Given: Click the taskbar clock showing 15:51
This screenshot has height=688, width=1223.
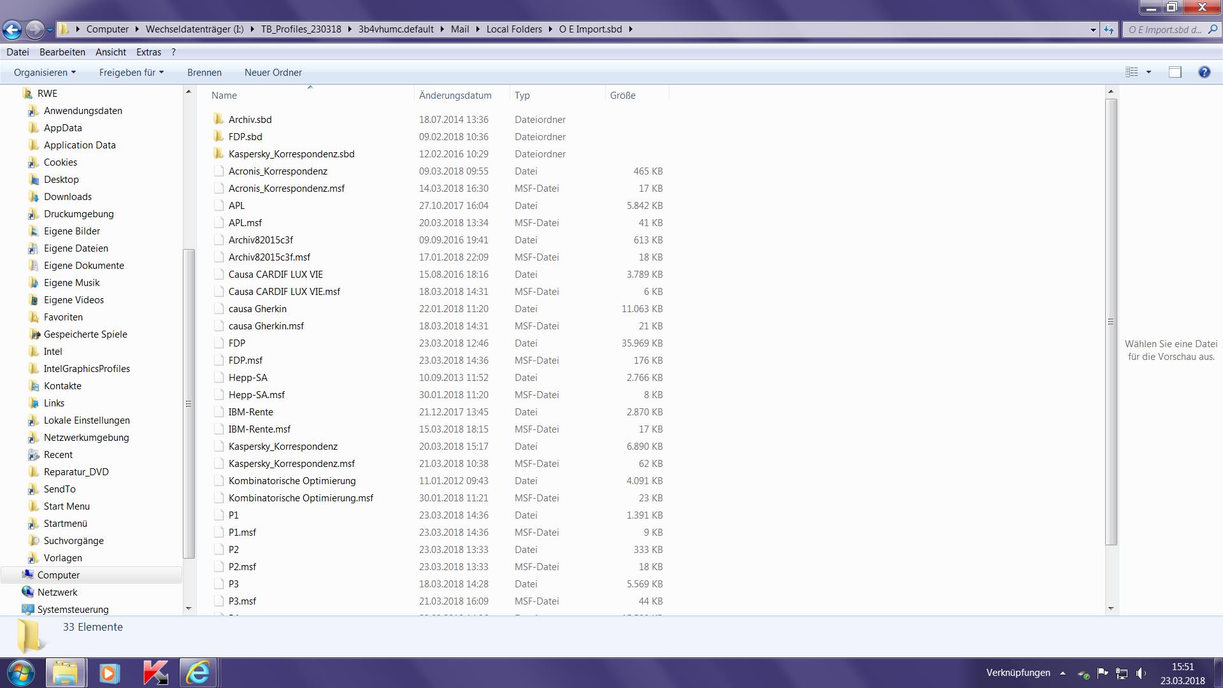Looking at the screenshot, I should point(1182,673).
